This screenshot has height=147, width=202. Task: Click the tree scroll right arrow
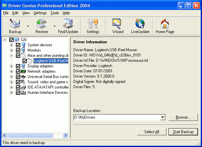pyautogui.click(x=65, y=135)
